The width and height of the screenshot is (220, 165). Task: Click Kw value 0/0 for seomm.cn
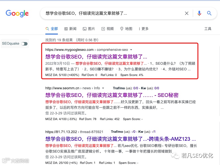(157, 88)
